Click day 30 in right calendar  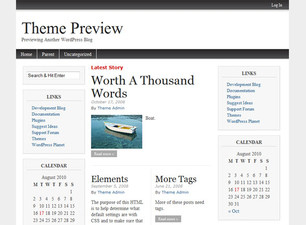[230, 204]
